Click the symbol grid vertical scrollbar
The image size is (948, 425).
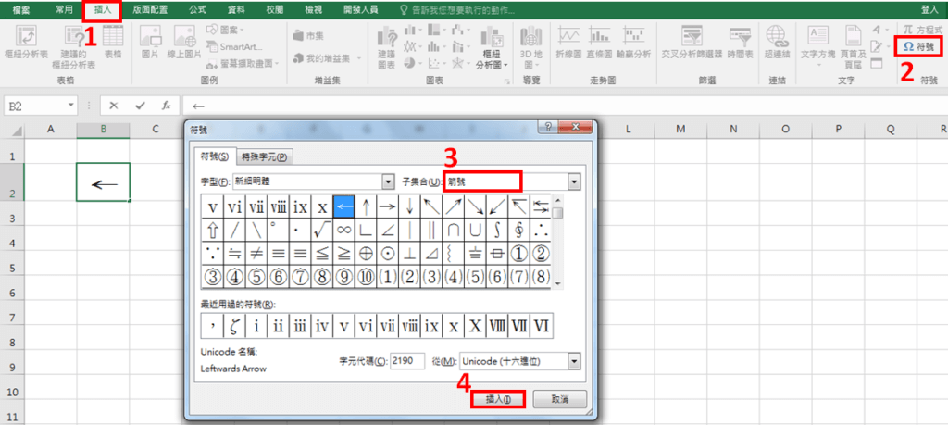tap(557, 241)
